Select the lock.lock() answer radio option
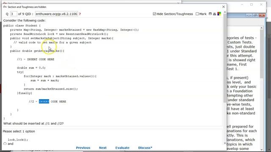The width and height of the screenshot is (271, 152). [x=5, y=144]
